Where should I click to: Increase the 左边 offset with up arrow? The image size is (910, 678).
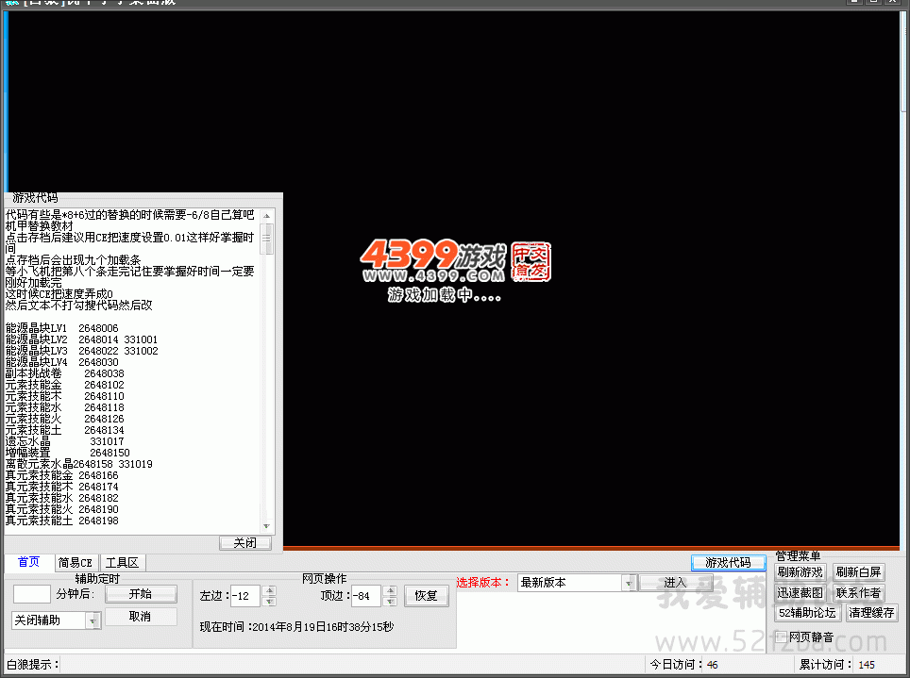click(x=270, y=591)
